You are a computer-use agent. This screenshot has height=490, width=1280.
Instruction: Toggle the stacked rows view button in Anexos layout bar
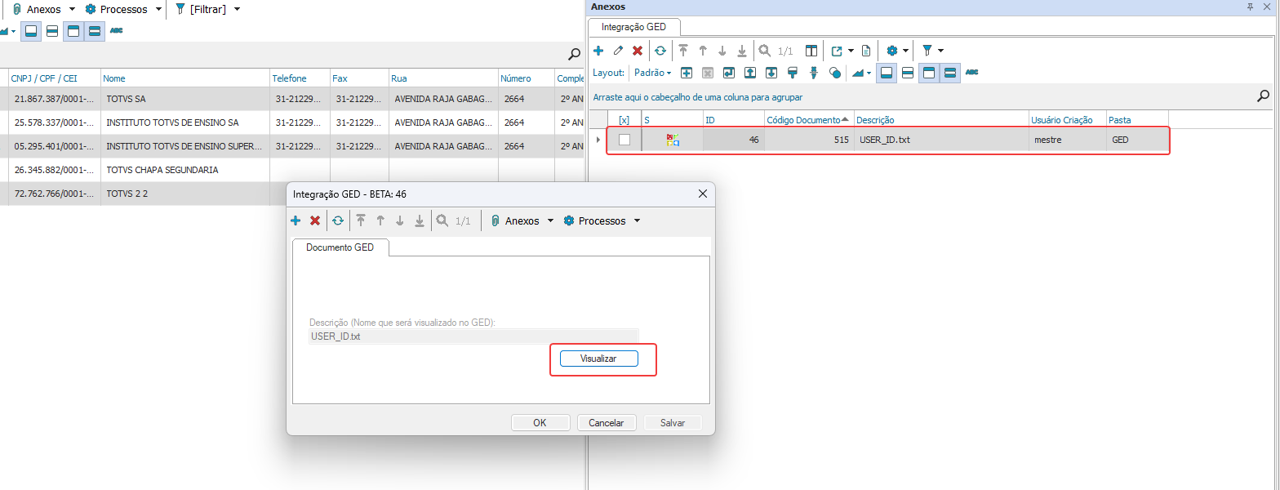coord(950,73)
